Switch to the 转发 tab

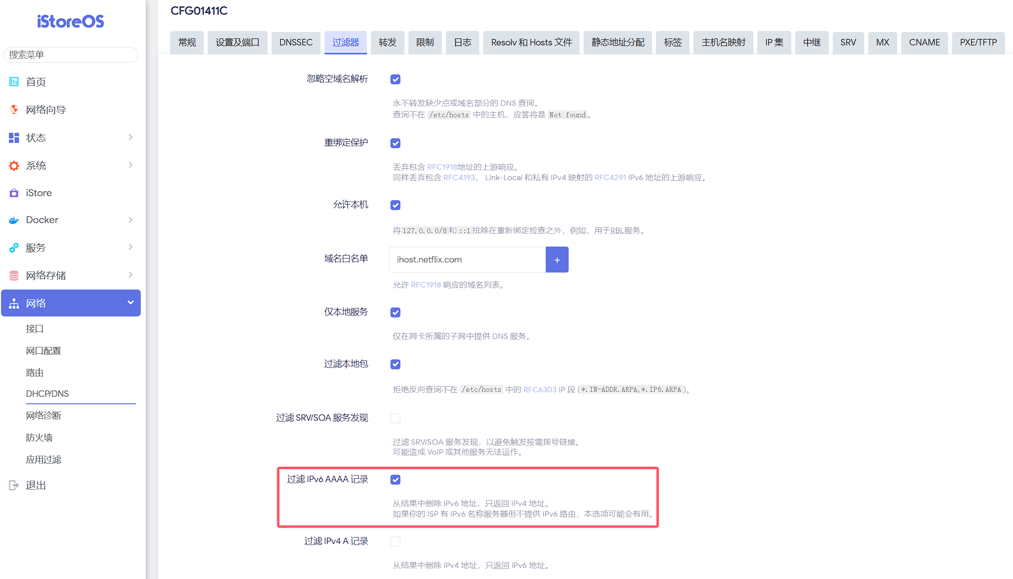387,42
